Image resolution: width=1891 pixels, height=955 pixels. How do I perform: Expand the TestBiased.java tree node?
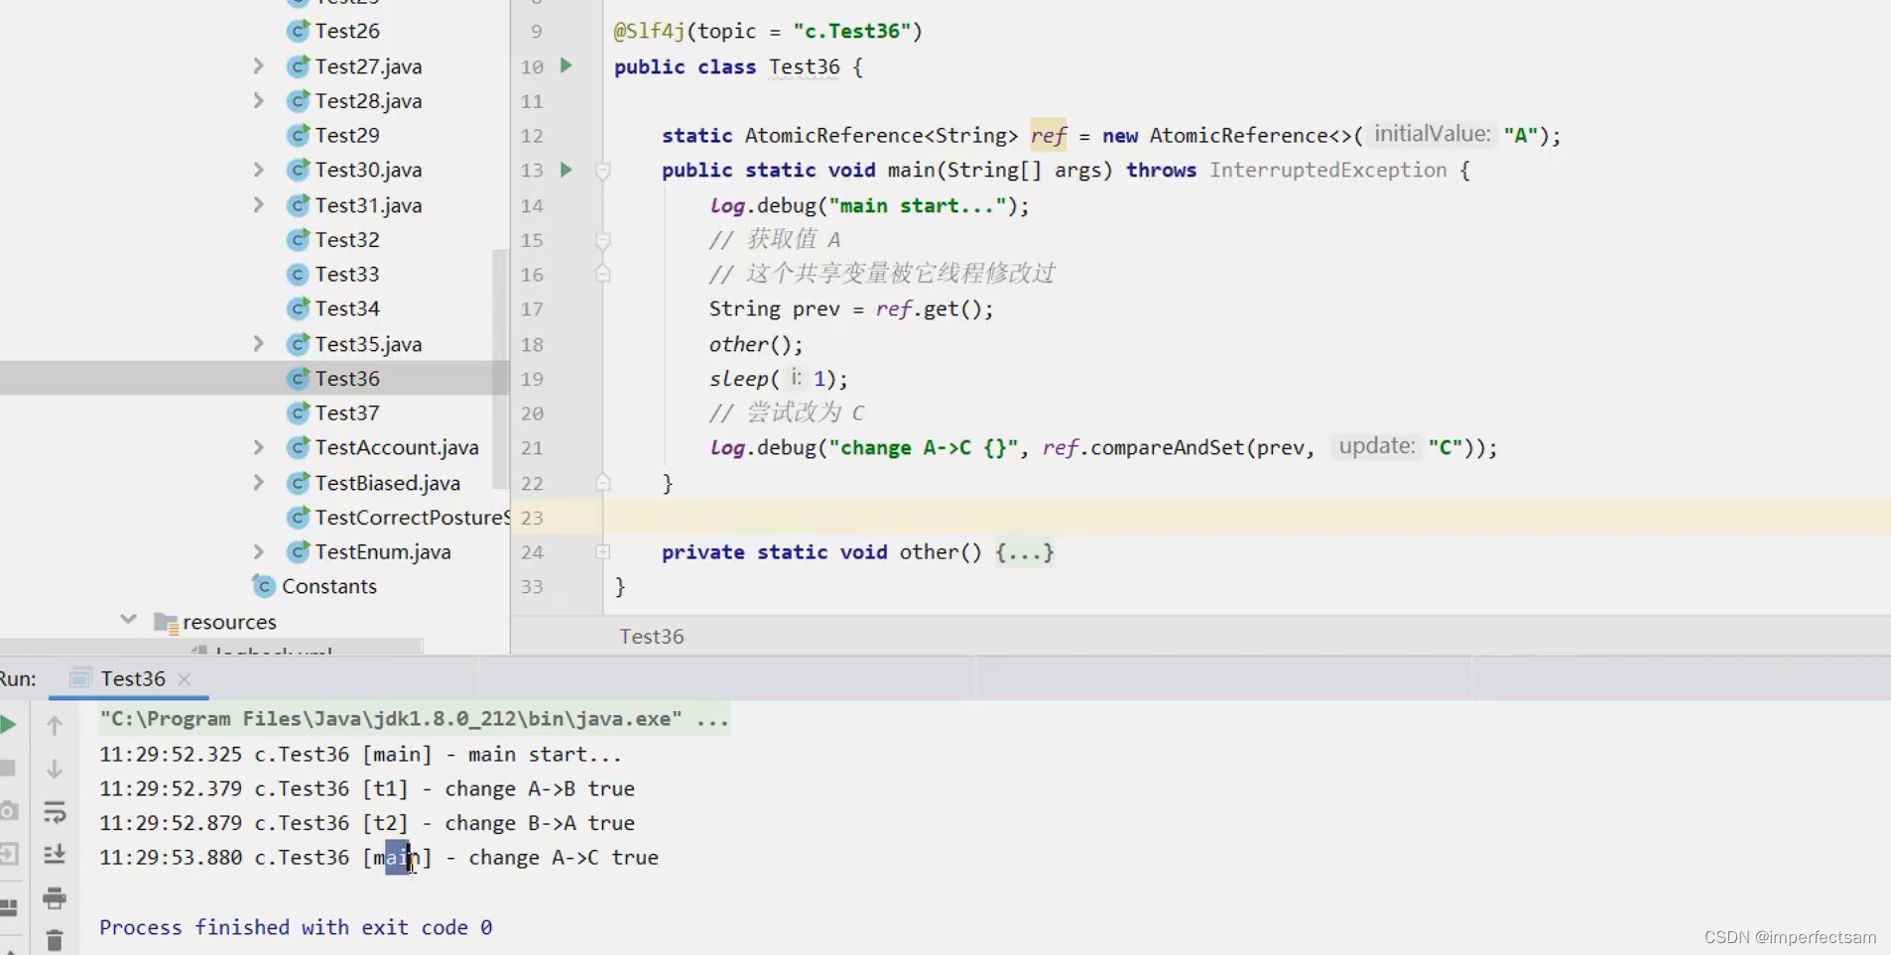click(258, 482)
